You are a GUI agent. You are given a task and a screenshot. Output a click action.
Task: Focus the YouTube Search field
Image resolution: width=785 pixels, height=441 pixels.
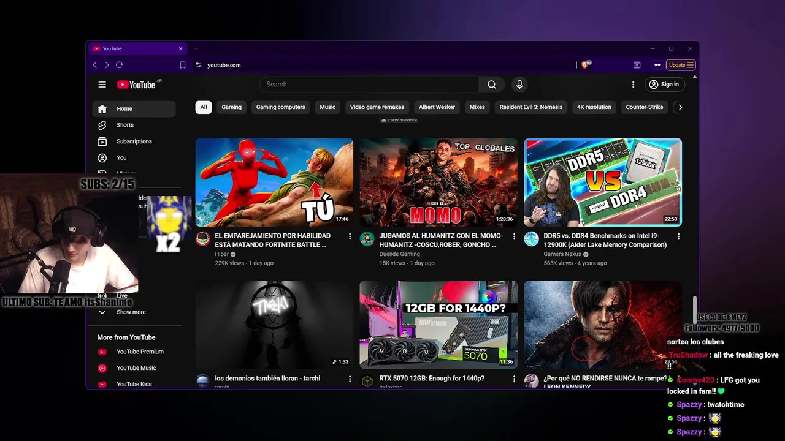[x=369, y=85]
